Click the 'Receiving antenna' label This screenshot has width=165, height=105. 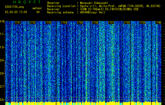60,12
